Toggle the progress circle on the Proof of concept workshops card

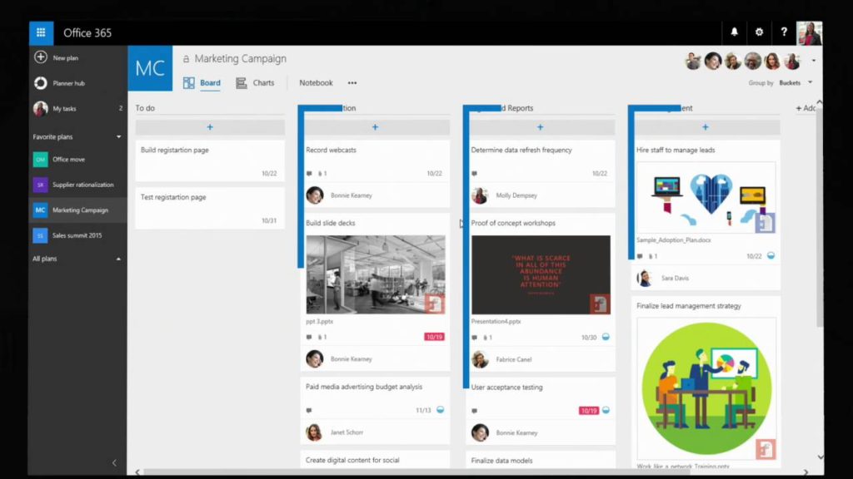(606, 337)
